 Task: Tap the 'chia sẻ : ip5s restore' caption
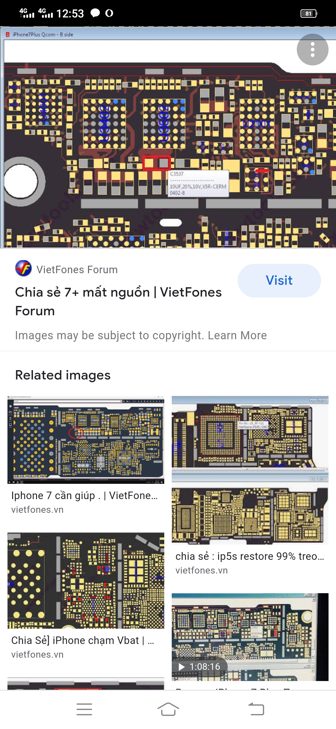(x=250, y=556)
